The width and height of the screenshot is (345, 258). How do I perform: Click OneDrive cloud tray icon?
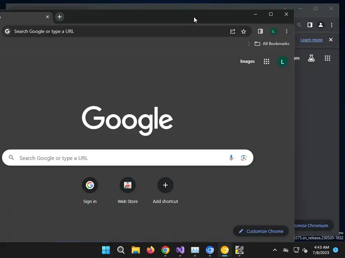[286, 250]
